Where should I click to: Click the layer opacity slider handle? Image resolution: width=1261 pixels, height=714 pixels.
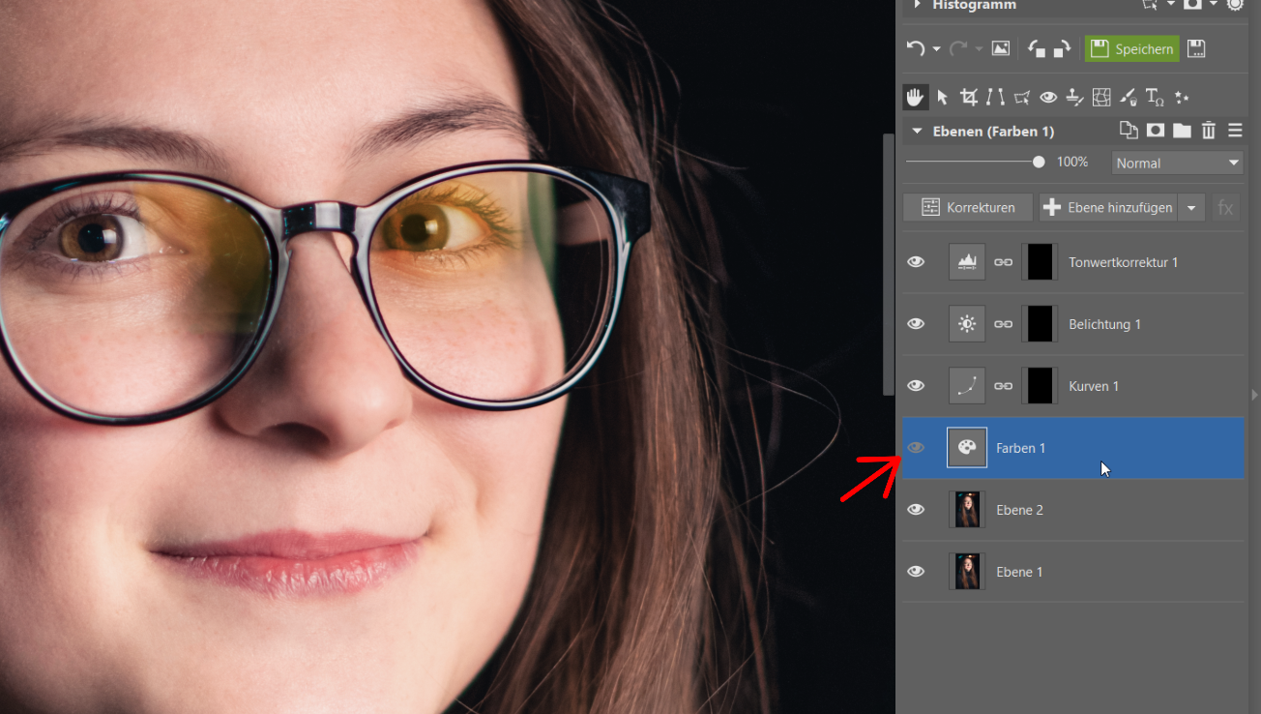click(1039, 163)
